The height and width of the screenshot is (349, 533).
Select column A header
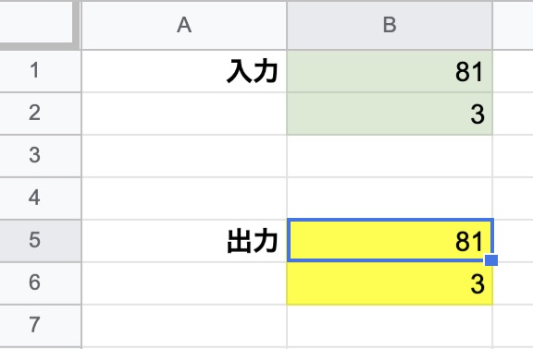coord(184,26)
